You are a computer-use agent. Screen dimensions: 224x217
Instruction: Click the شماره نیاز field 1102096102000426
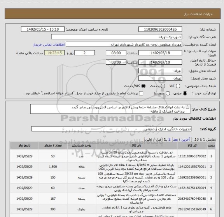tap(160, 29)
